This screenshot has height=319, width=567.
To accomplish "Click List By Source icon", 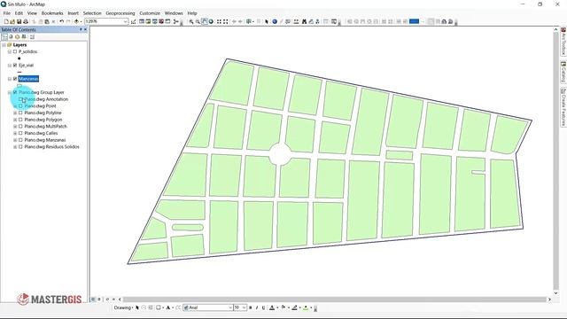I will pos(11,37).
